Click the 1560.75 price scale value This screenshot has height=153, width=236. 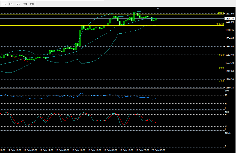[x=229, y=87]
